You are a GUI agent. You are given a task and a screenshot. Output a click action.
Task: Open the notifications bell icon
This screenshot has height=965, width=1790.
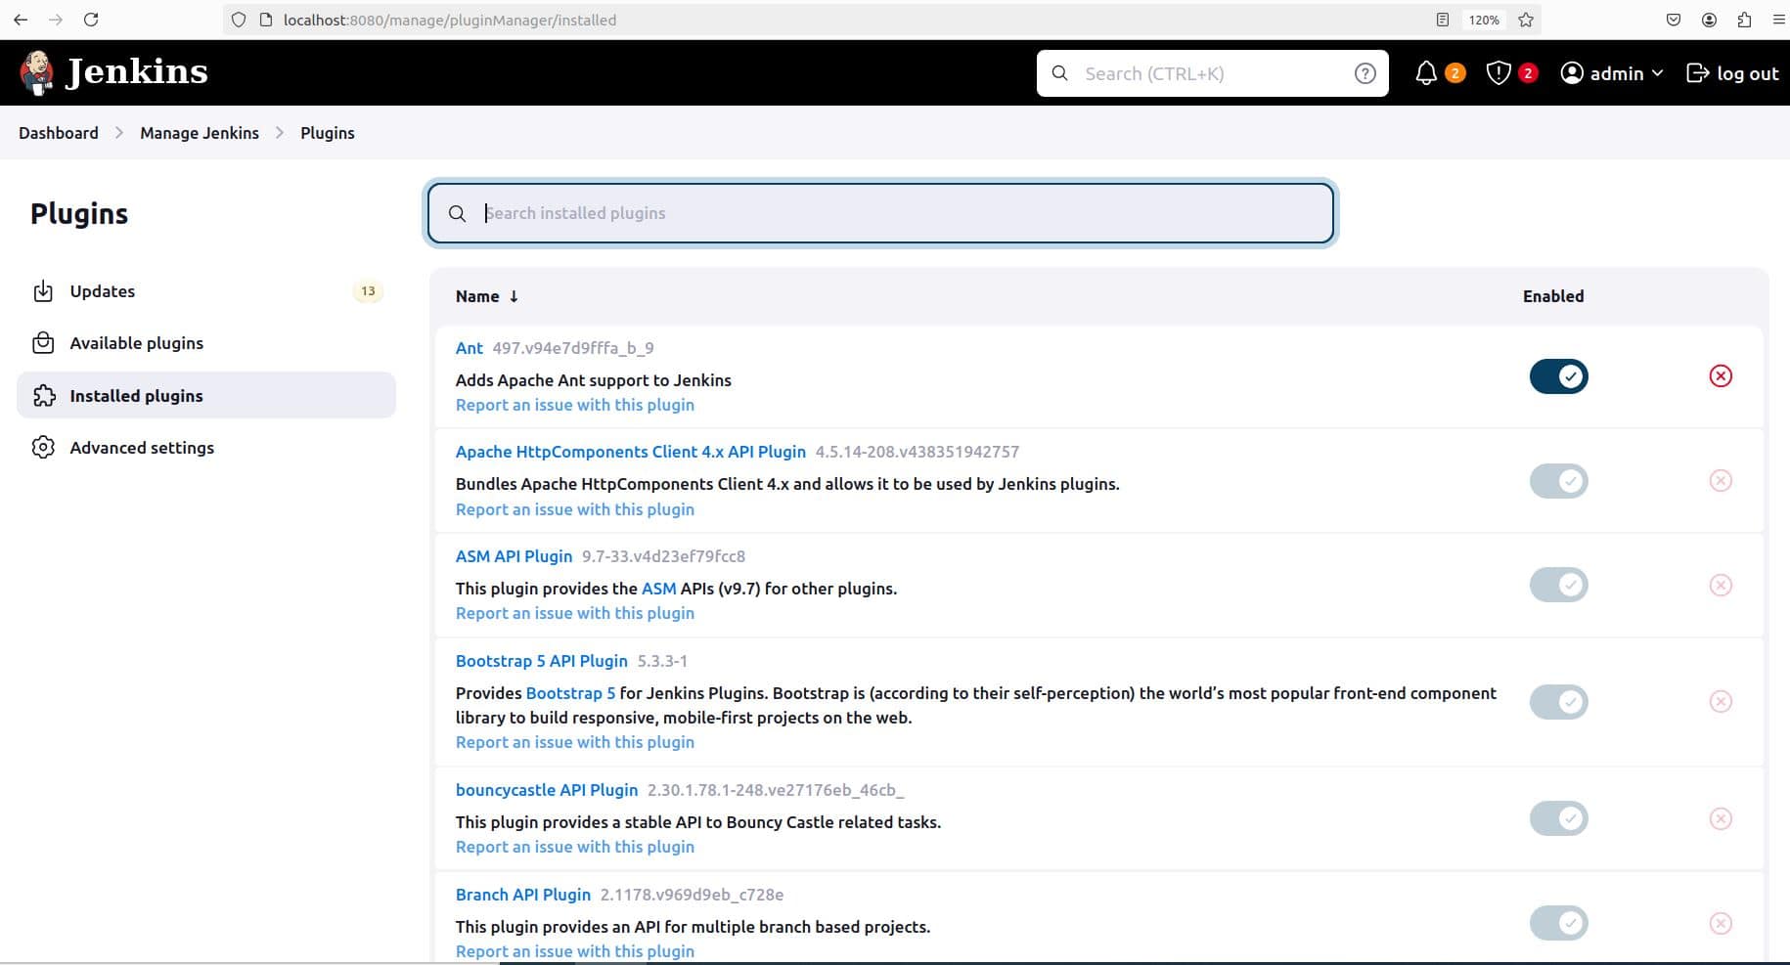(x=1426, y=73)
